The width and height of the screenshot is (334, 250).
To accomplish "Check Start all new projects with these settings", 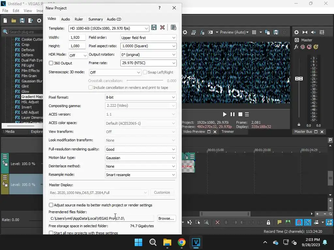I will [x=51, y=233].
